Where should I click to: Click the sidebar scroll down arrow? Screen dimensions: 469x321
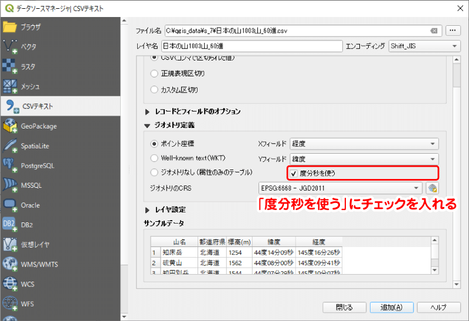tap(124, 316)
